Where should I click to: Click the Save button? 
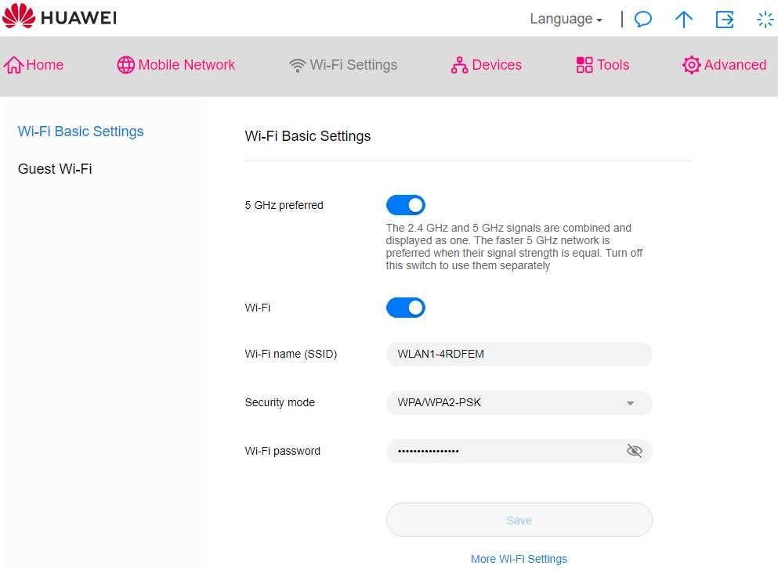point(519,520)
